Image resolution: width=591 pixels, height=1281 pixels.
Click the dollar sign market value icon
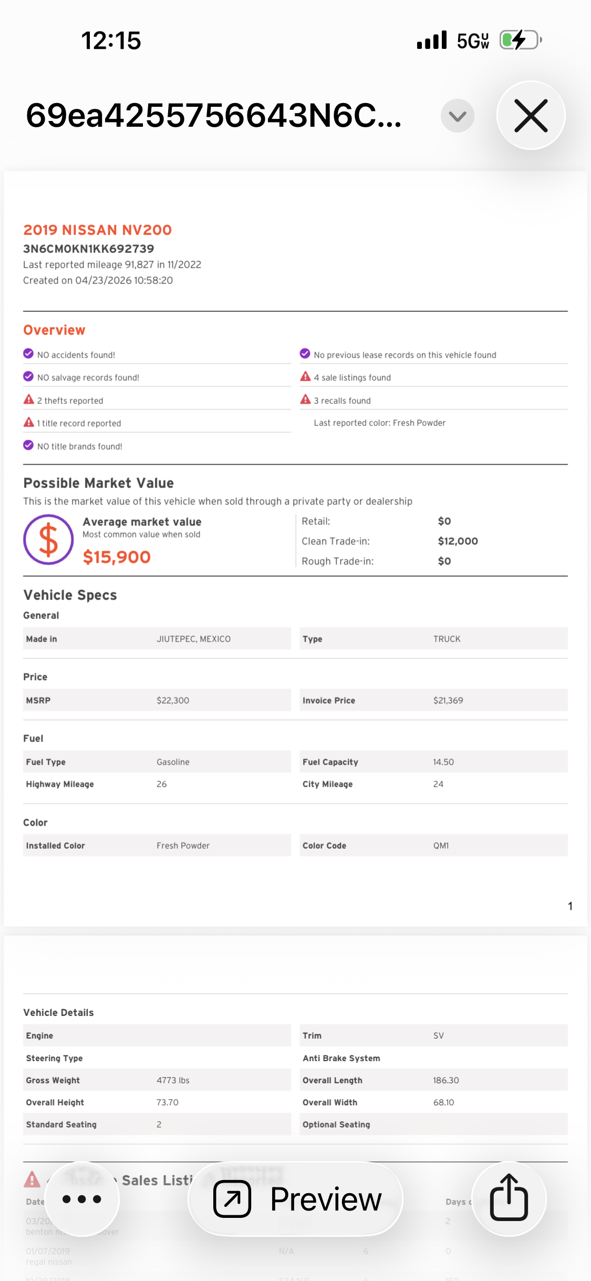[48, 540]
